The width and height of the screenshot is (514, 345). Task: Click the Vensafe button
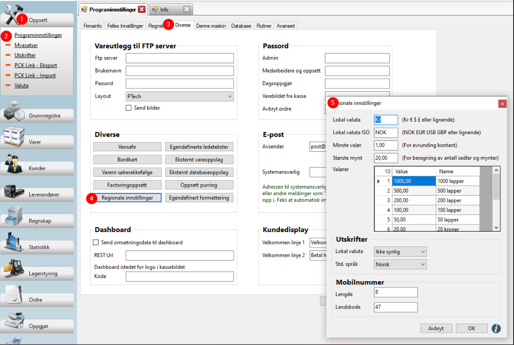[127, 147]
